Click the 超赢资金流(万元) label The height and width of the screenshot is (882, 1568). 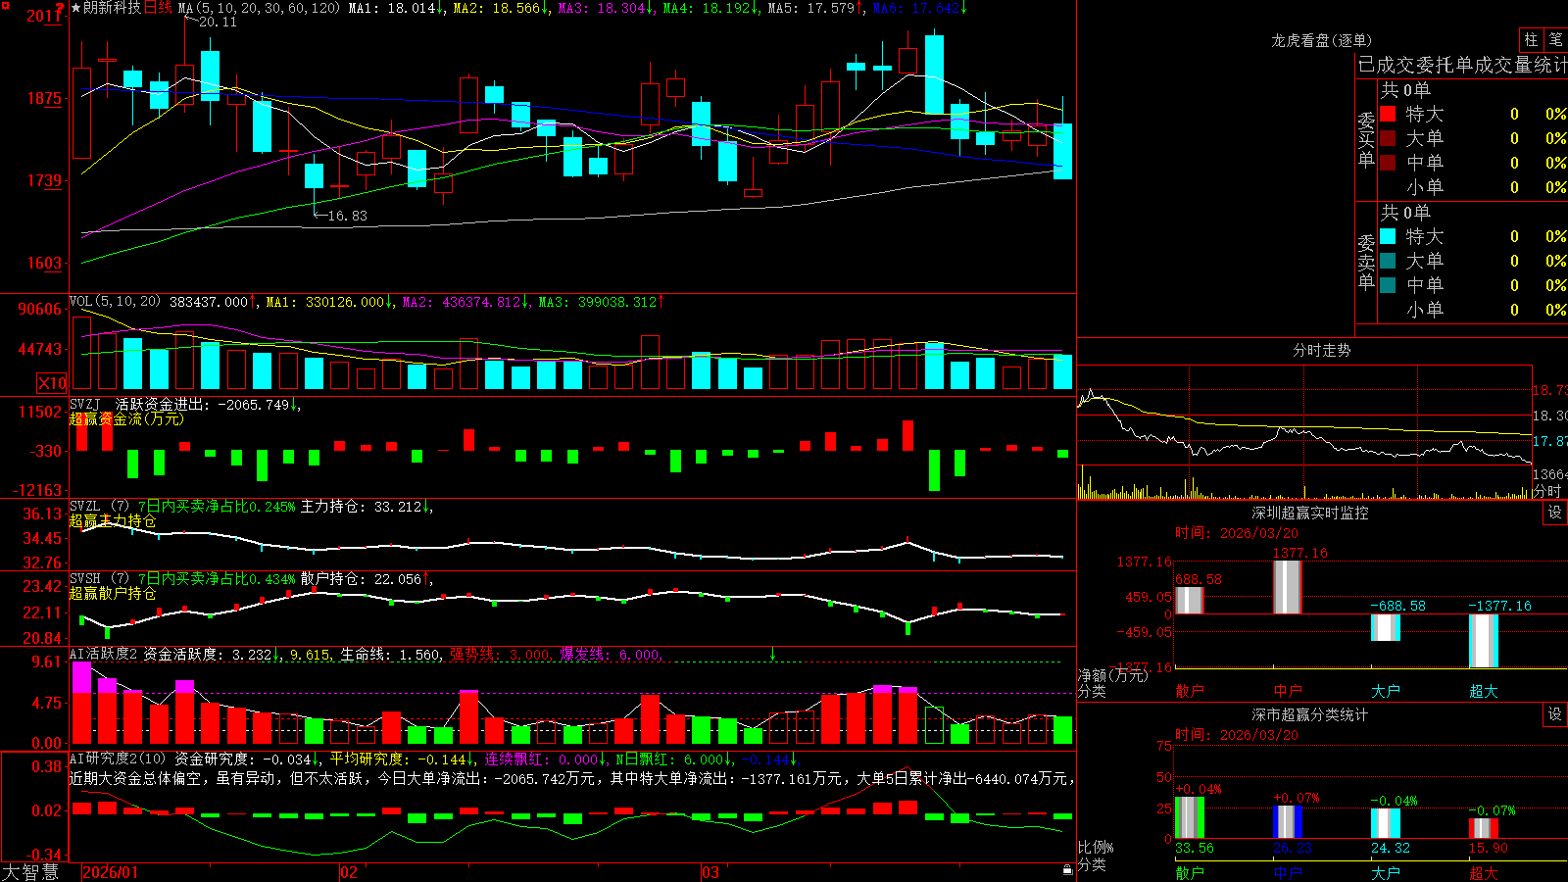(126, 418)
